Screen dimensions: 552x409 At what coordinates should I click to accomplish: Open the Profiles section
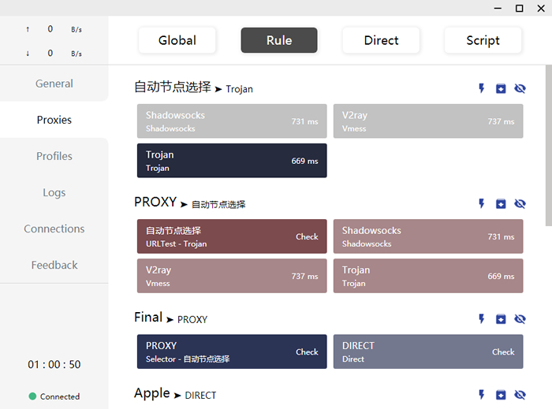(x=54, y=156)
